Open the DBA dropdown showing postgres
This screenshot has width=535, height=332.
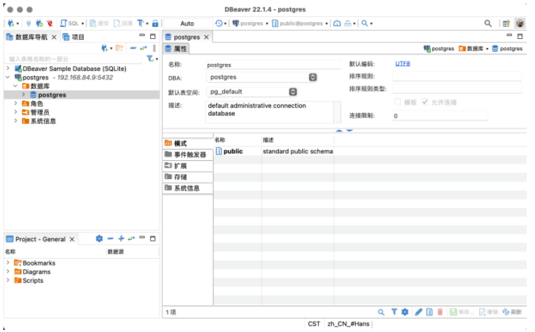(x=262, y=77)
